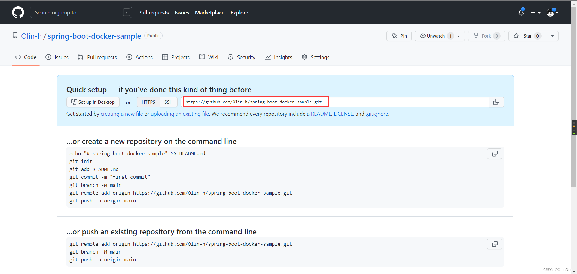
Task: Click the creating a new file link
Action: pos(122,114)
